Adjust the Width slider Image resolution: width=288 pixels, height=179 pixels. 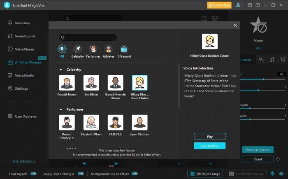coord(262,119)
